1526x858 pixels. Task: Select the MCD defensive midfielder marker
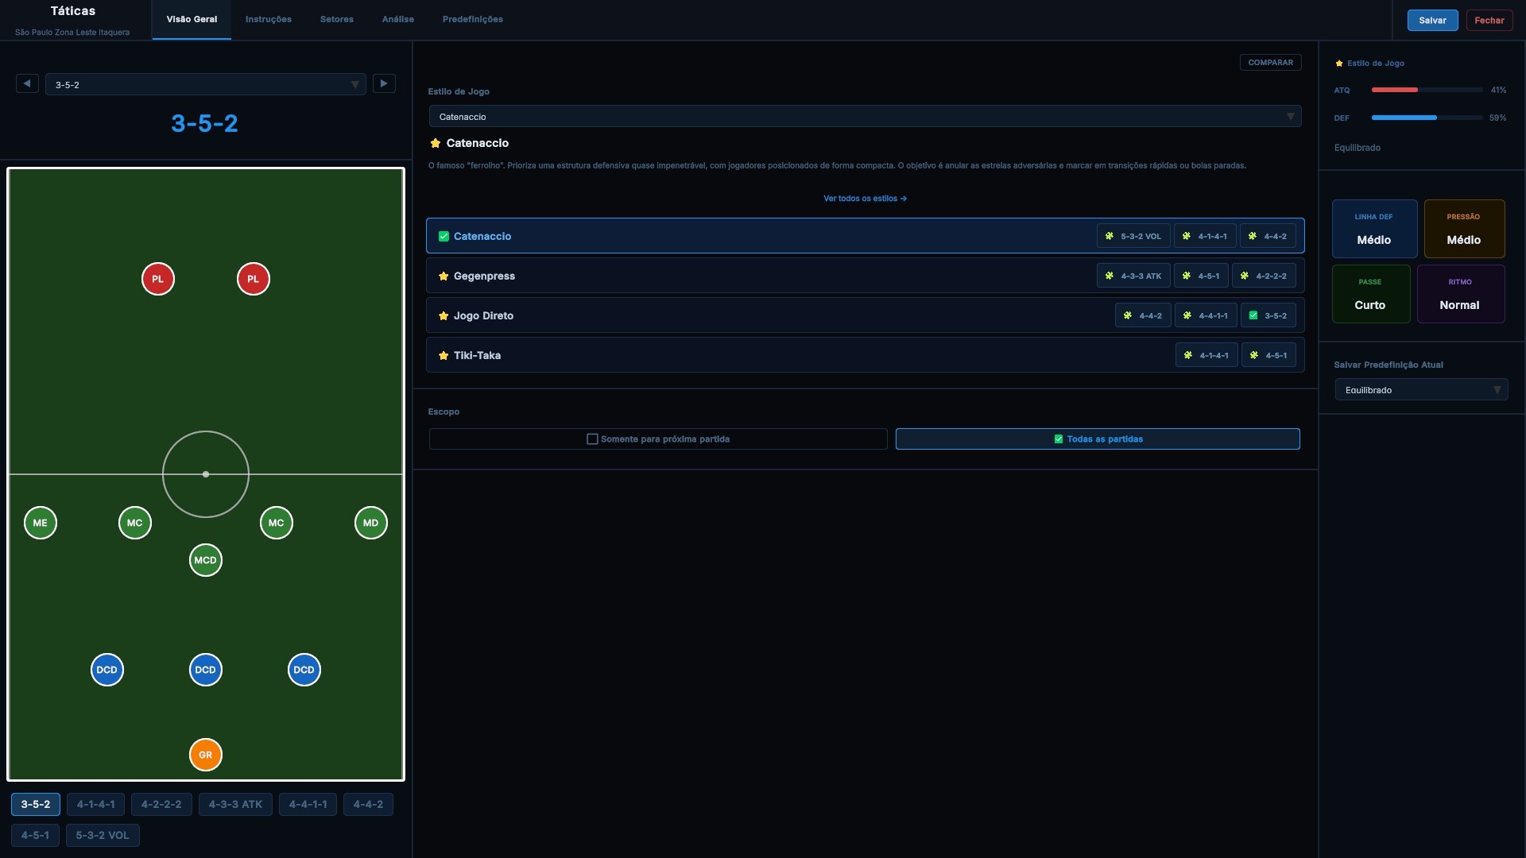[x=205, y=560]
